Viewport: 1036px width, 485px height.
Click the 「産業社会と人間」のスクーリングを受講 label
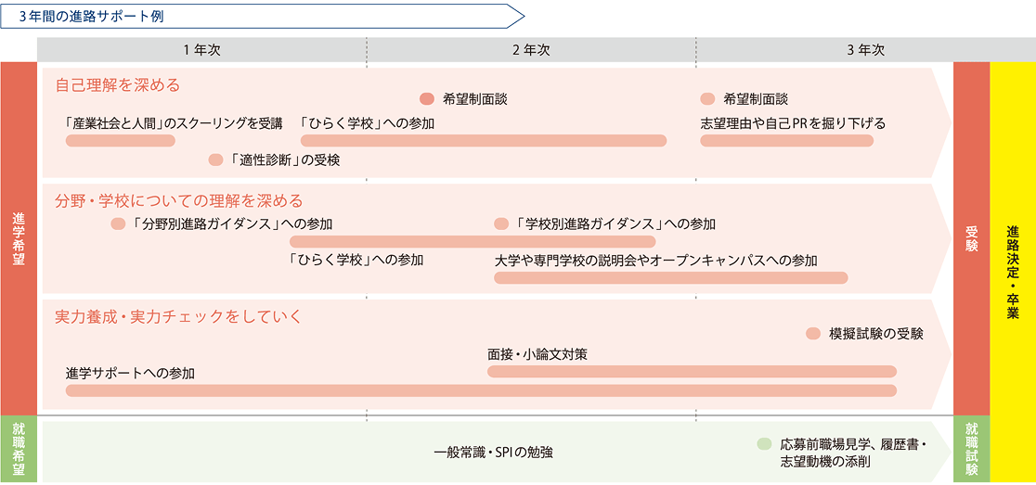coord(175,123)
